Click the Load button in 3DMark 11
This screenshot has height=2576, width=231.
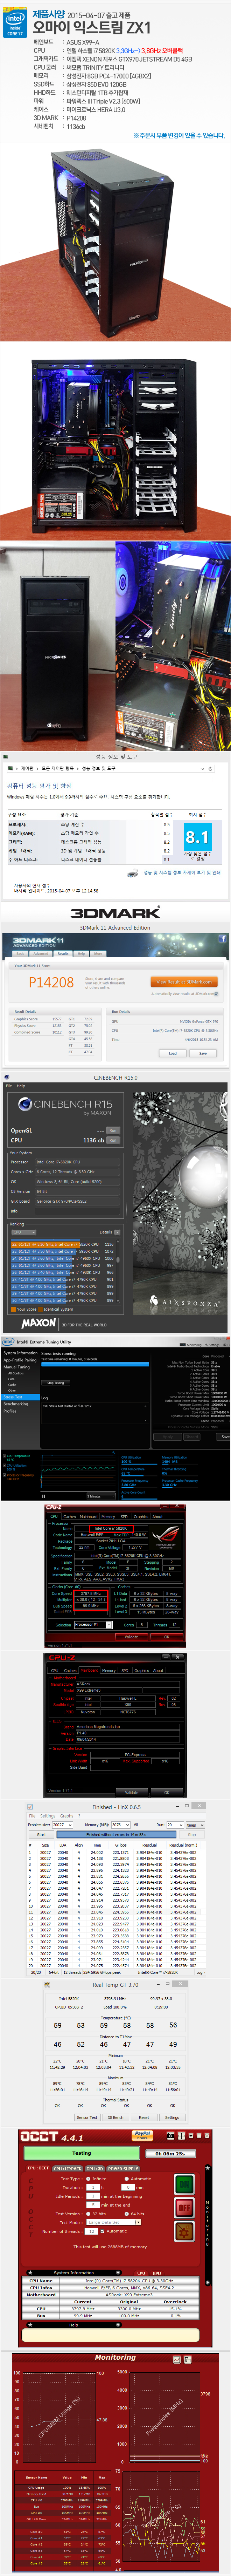pos(173,1053)
